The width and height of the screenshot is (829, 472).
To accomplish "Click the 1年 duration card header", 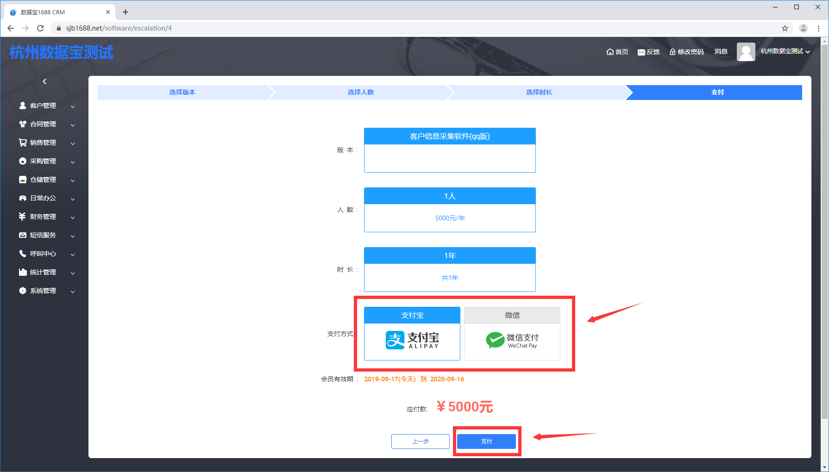I will pyautogui.click(x=450, y=255).
